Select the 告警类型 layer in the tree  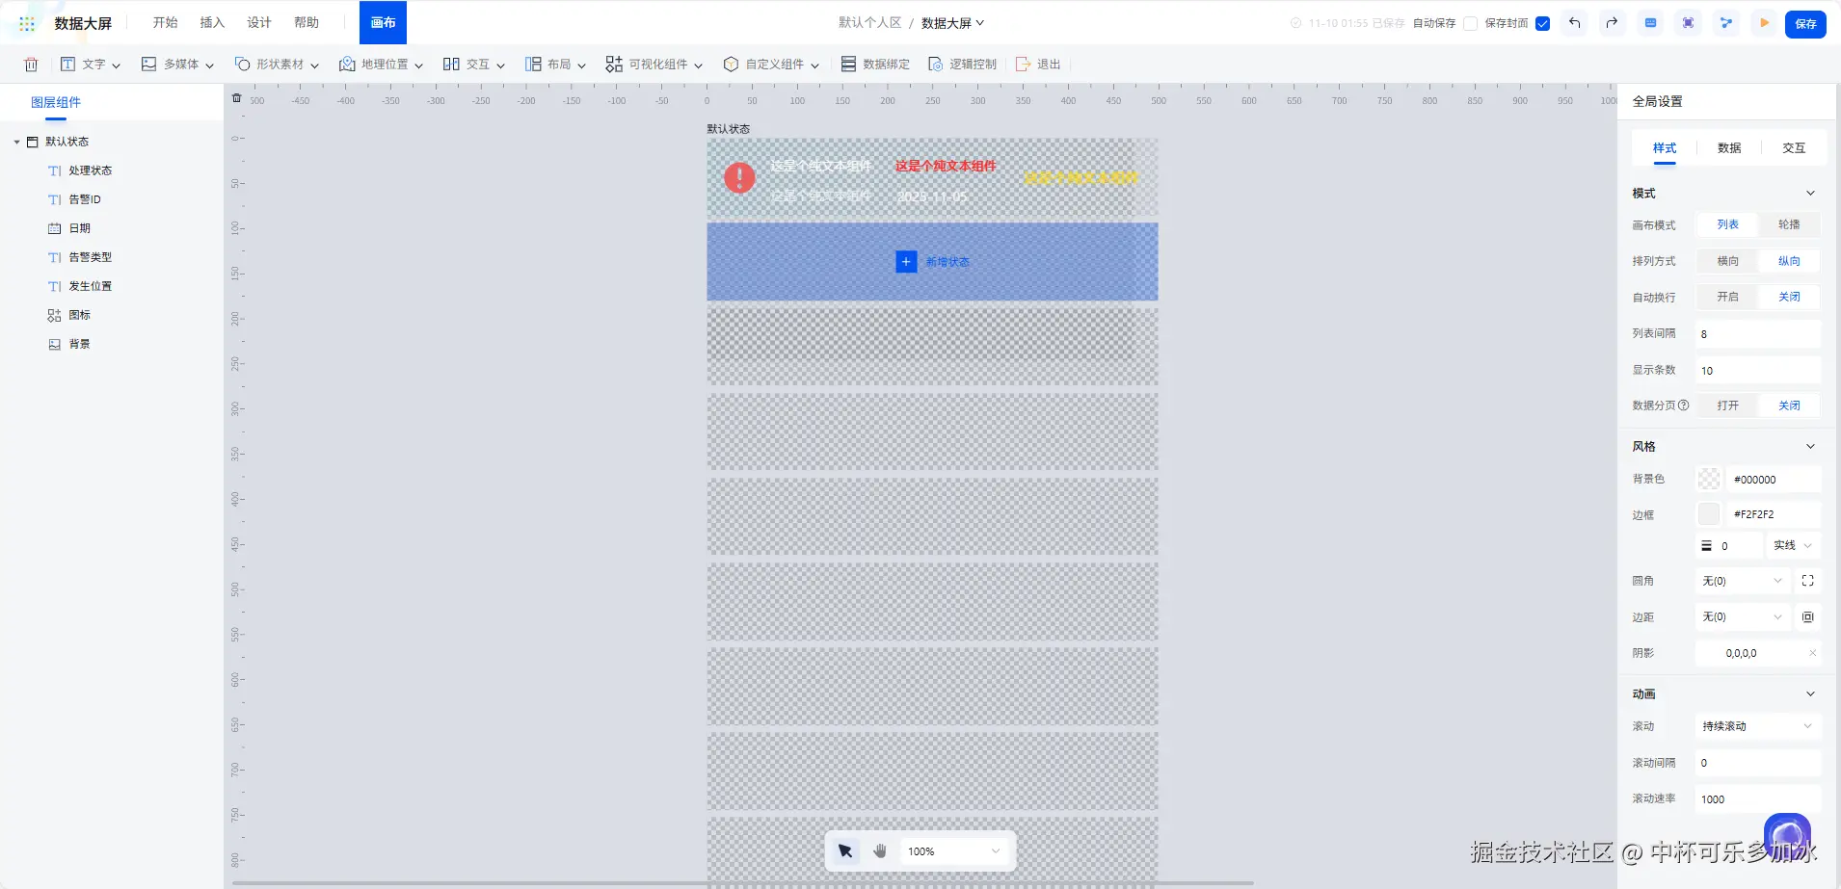click(90, 257)
